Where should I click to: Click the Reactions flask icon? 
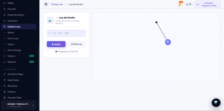tap(4, 86)
